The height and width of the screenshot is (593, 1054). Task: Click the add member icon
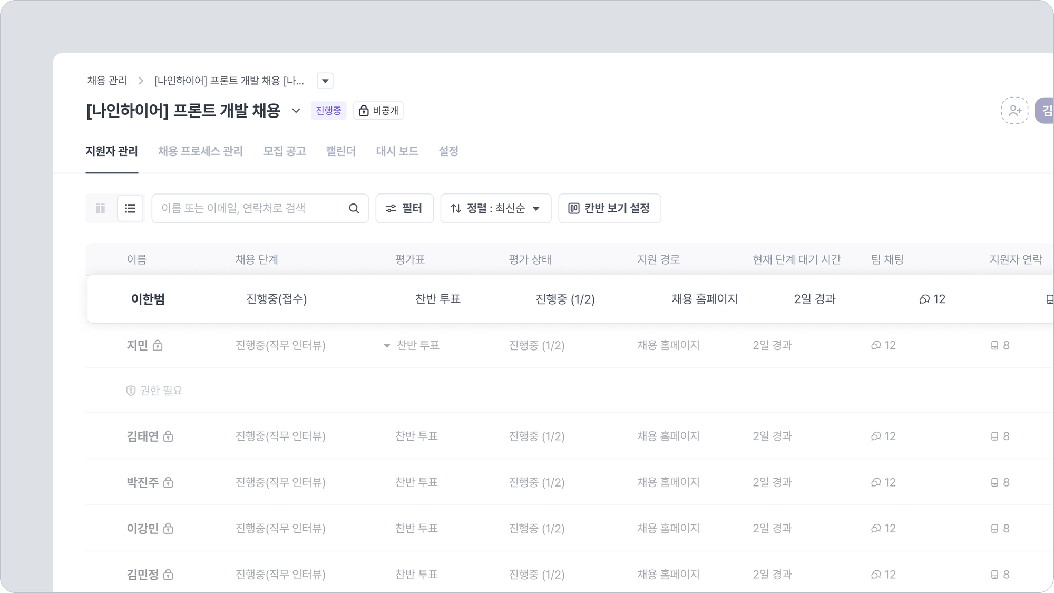coord(1014,111)
